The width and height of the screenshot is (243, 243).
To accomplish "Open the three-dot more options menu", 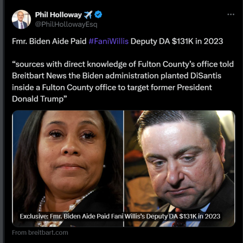I will click(x=231, y=15).
